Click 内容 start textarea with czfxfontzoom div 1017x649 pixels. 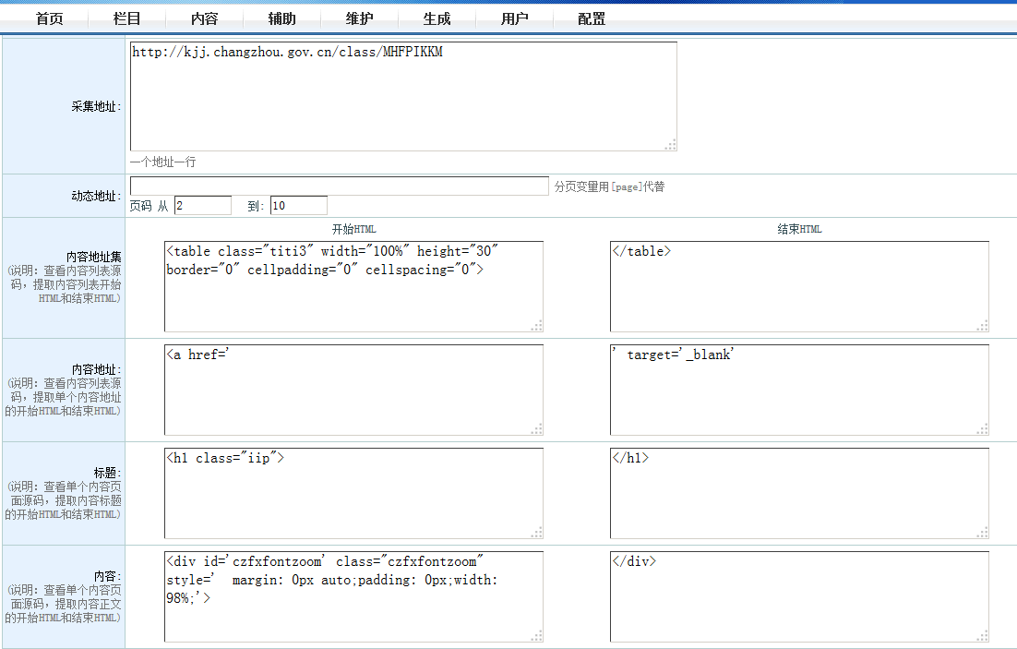353,596
